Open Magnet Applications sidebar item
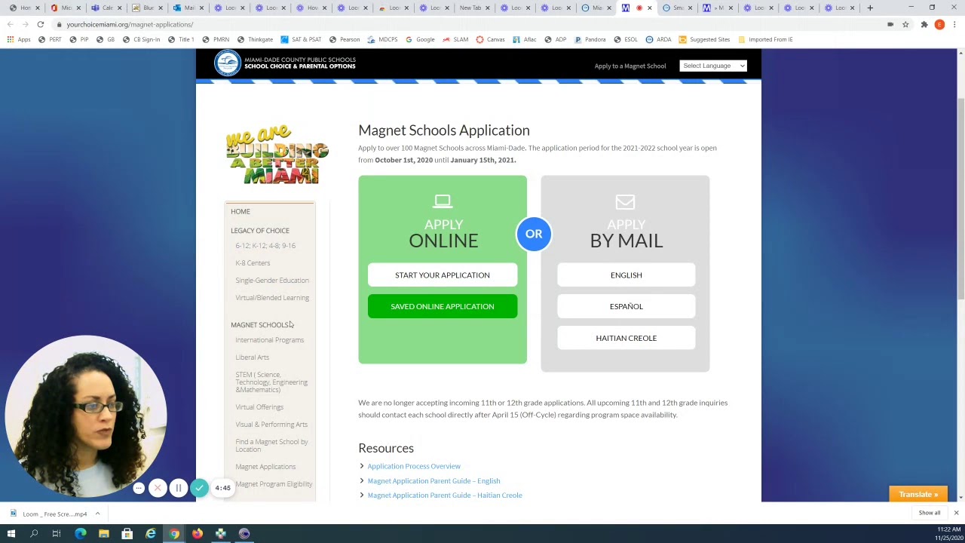Viewport: 965px width, 543px height. point(265,467)
